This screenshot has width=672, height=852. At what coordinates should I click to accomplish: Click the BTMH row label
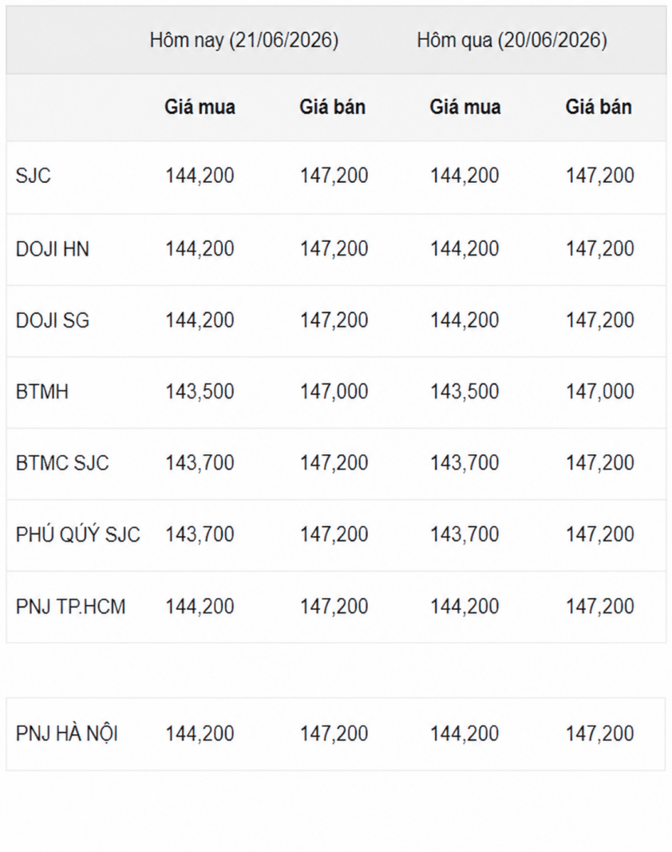click(42, 392)
